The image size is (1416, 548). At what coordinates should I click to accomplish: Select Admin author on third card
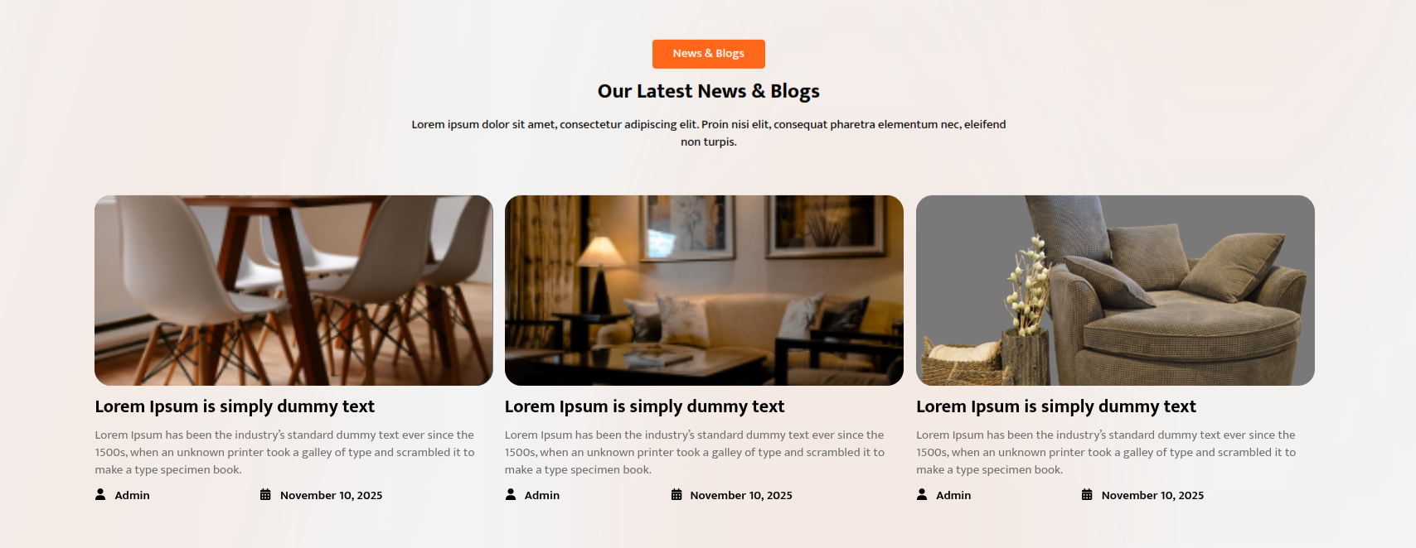[953, 495]
